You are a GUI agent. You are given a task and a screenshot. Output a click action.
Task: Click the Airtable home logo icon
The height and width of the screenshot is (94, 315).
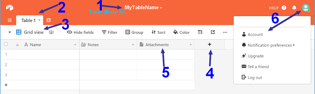(x=10, y=7)
